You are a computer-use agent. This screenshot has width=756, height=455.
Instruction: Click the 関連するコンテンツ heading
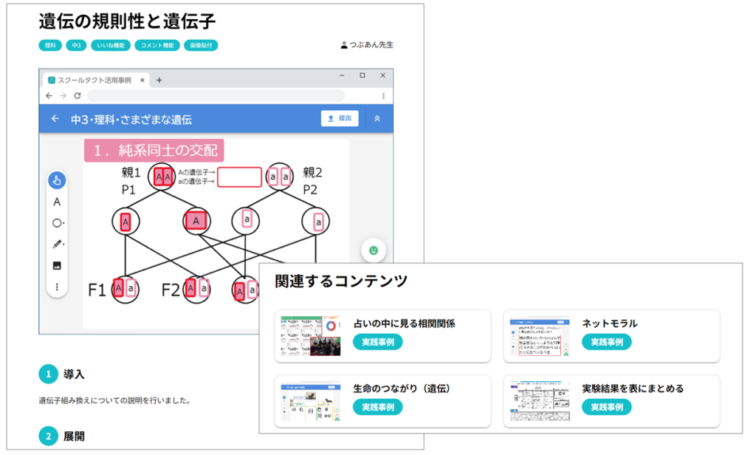click(341, 281)
